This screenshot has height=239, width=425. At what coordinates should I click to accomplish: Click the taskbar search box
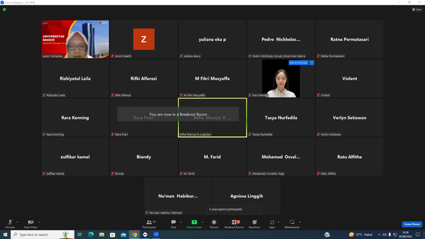click(x=42, y=234)
